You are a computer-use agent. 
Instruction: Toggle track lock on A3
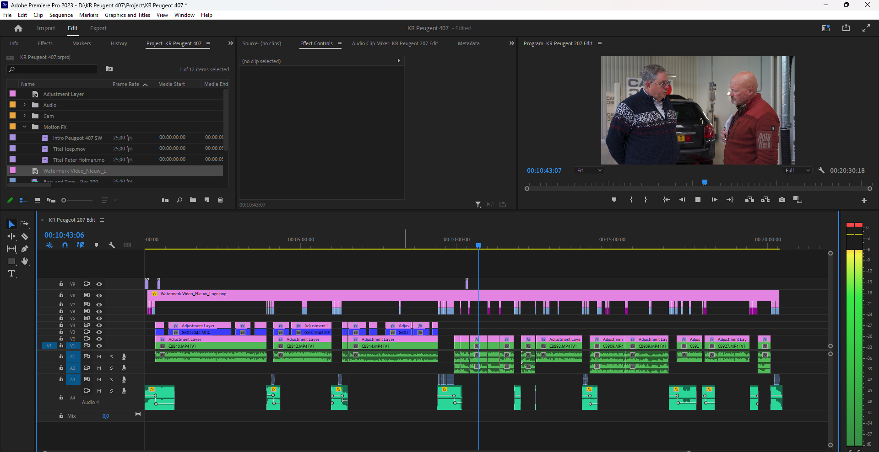[61, 379]
